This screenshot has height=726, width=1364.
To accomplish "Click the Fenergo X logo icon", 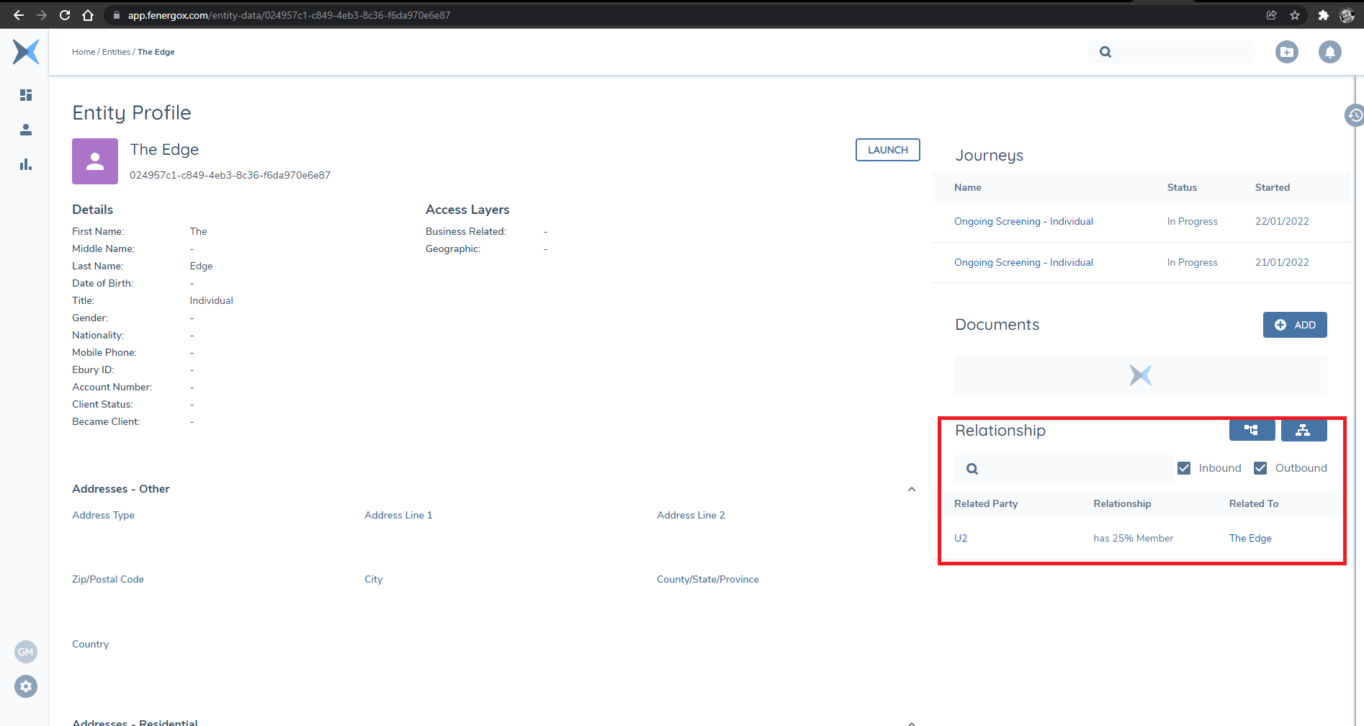I will [x=26, y=52].
